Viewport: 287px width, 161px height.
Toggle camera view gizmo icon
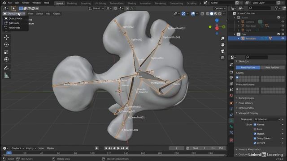click(222, 51)
